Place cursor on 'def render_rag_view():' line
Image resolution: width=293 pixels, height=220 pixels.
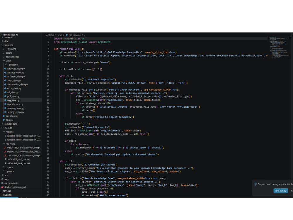69,49
